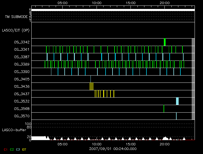
Task: Click the first yellow bar in the OS_3437 row
Action: pyautogui.click(x=95, y=93)
